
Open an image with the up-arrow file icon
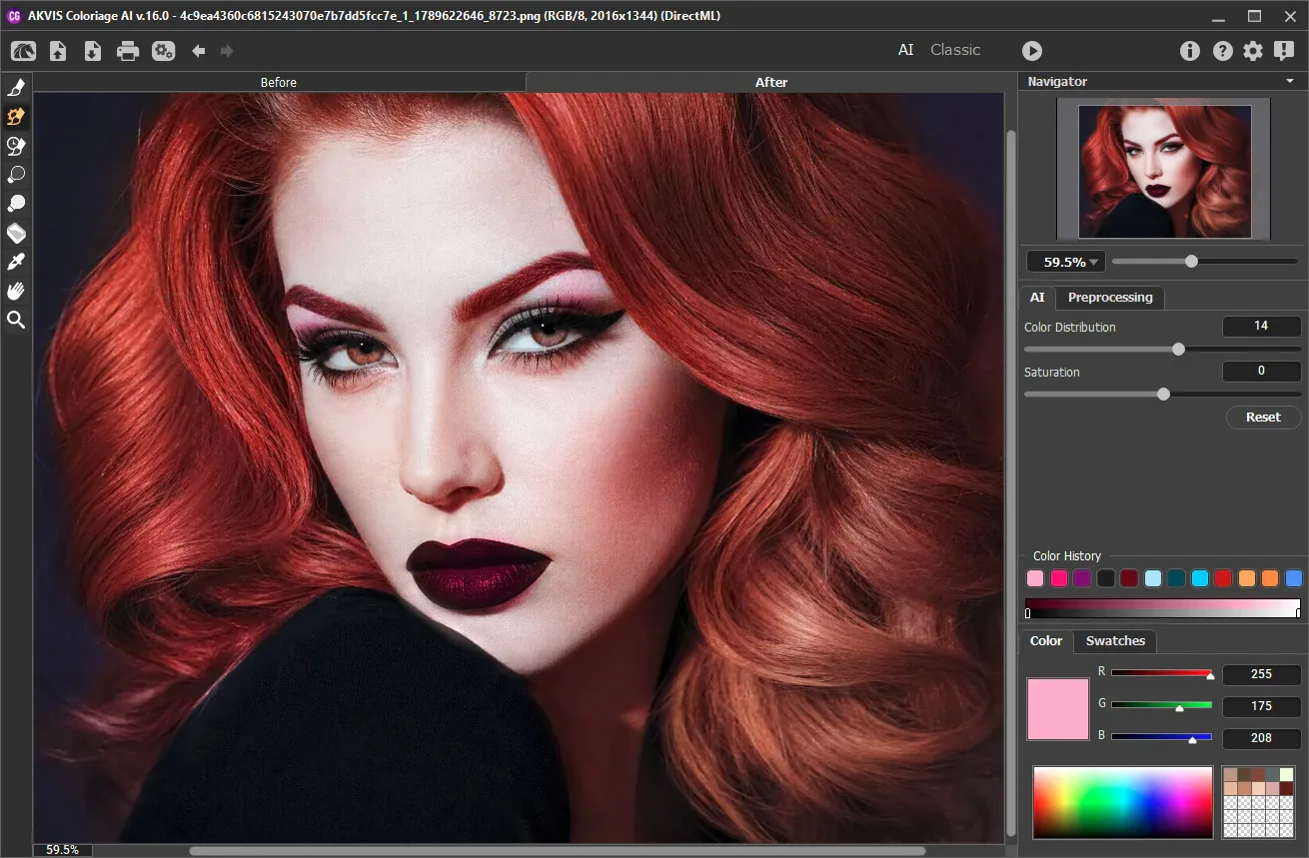pos(58,51)
